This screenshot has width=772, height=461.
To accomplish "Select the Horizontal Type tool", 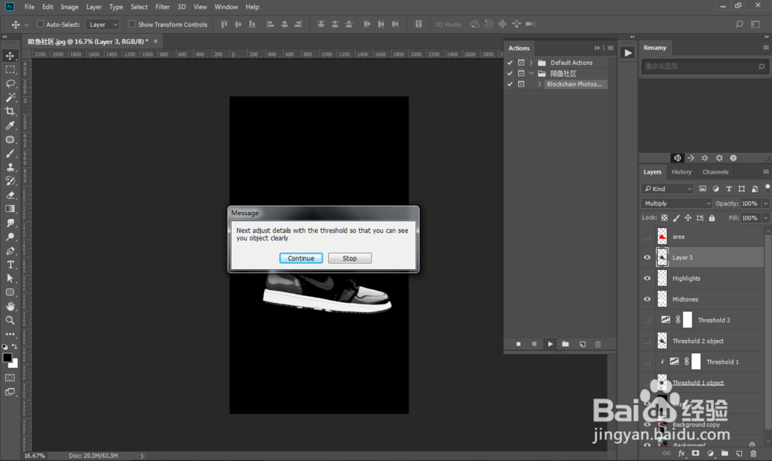I will click(10, 264).
